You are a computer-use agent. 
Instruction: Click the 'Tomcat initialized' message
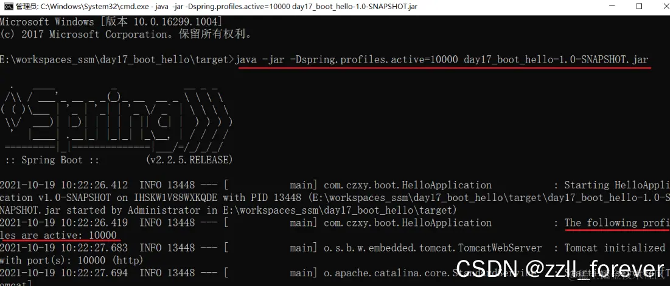pos(615,248)
